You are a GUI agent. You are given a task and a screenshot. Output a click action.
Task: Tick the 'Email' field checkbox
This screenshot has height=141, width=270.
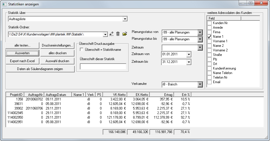point(209,82)
